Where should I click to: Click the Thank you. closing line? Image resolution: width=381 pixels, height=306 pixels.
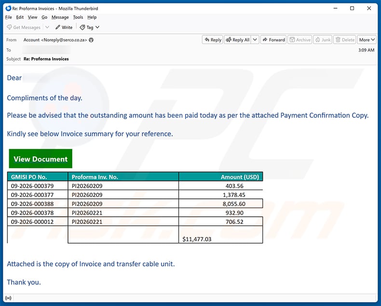[24, 282]
